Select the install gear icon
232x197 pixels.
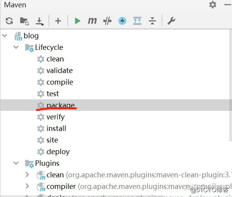tap(41, 129)
